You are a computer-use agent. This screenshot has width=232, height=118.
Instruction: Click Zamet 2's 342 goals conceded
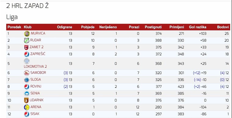181,47
